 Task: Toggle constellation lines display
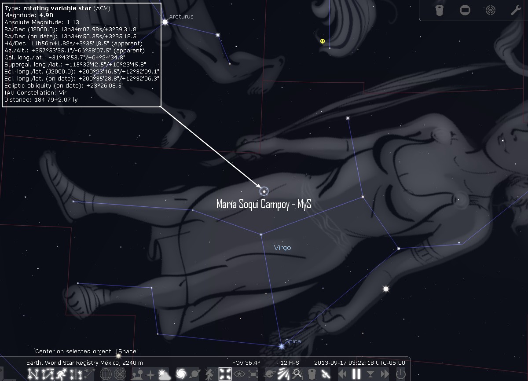(x=33, y=374)
